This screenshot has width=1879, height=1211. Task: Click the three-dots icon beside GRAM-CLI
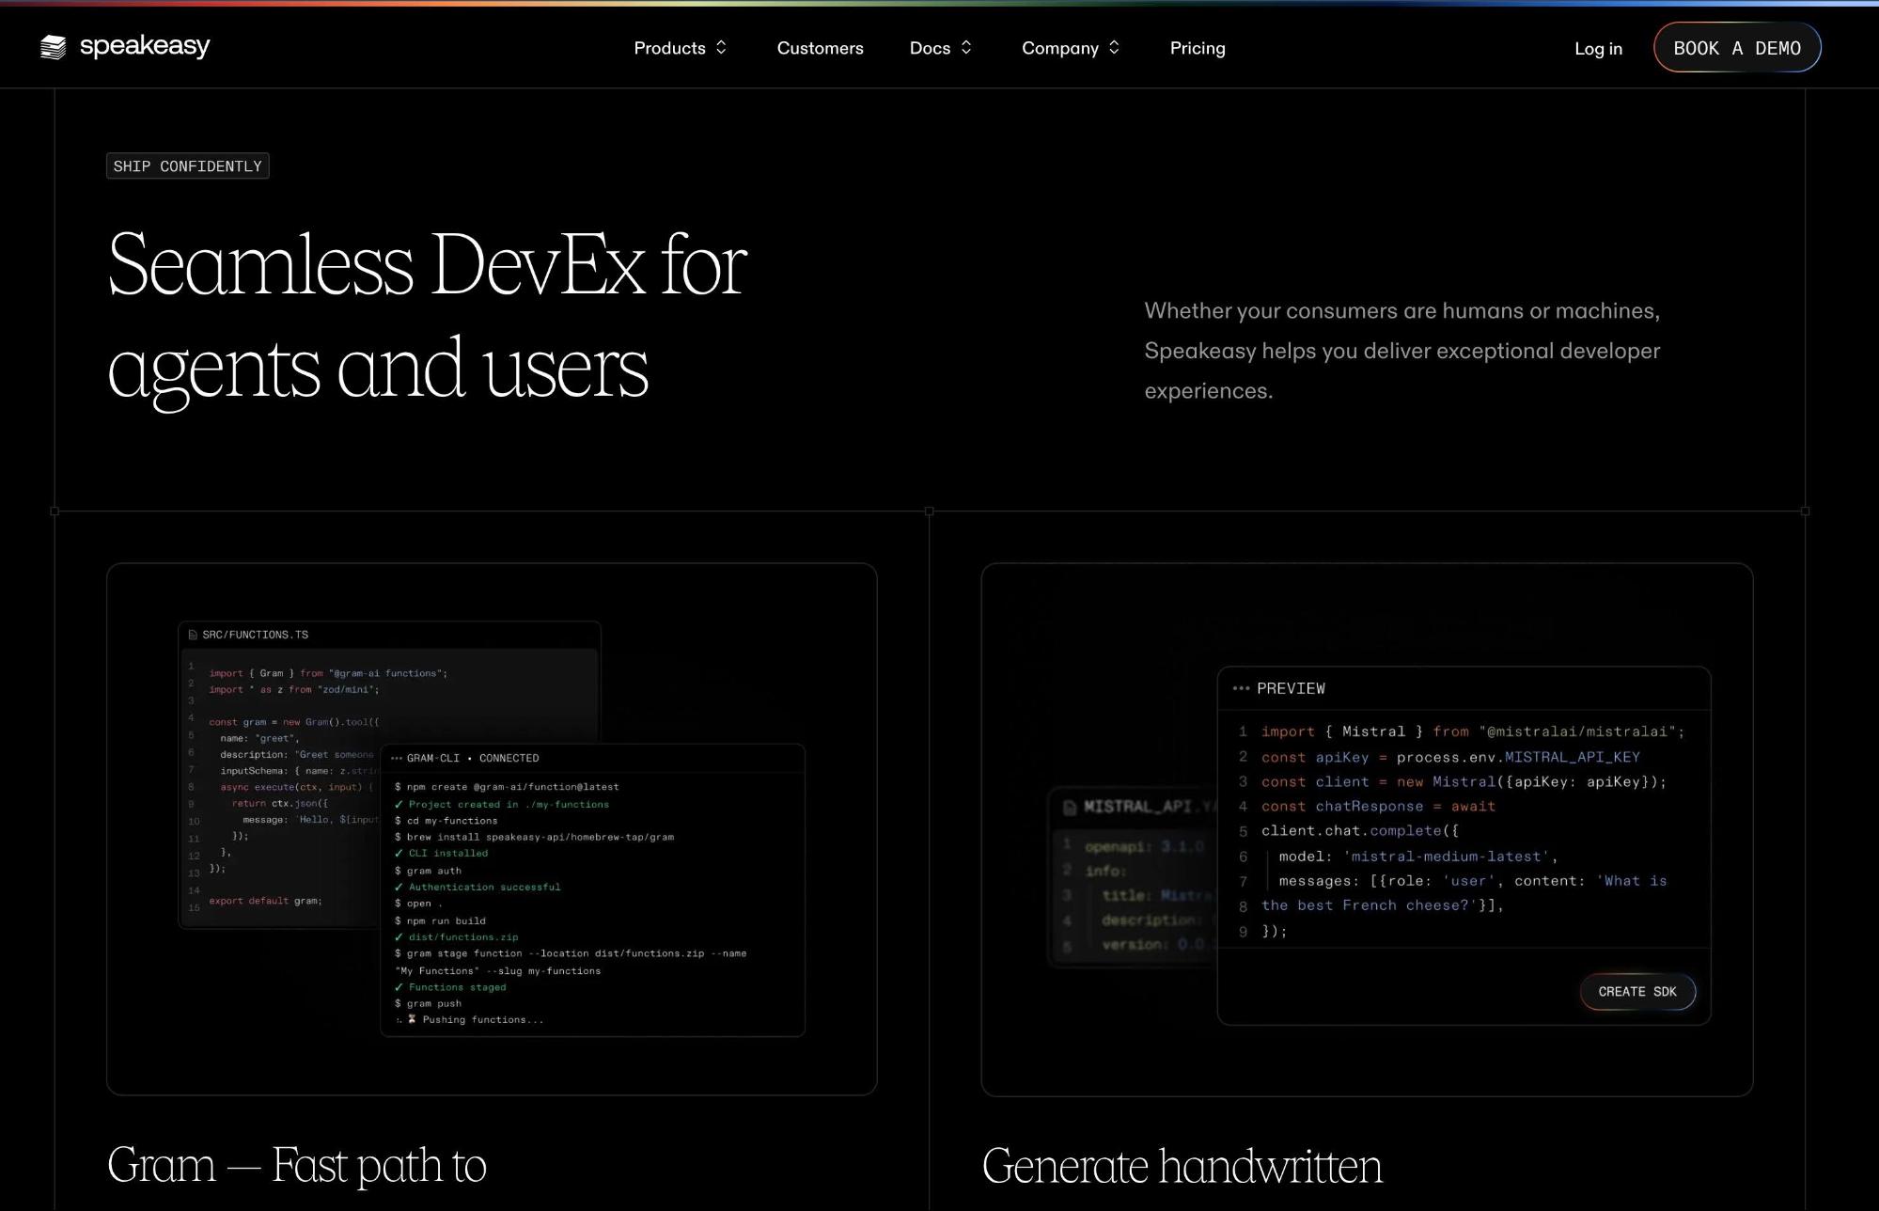[396, 758]
